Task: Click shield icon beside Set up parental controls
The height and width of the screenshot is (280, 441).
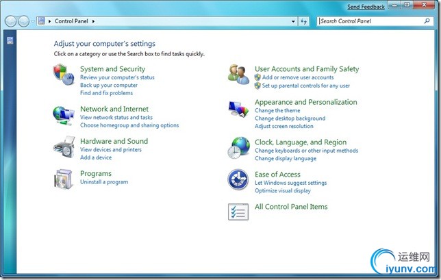Action: (x=257, y=86)
